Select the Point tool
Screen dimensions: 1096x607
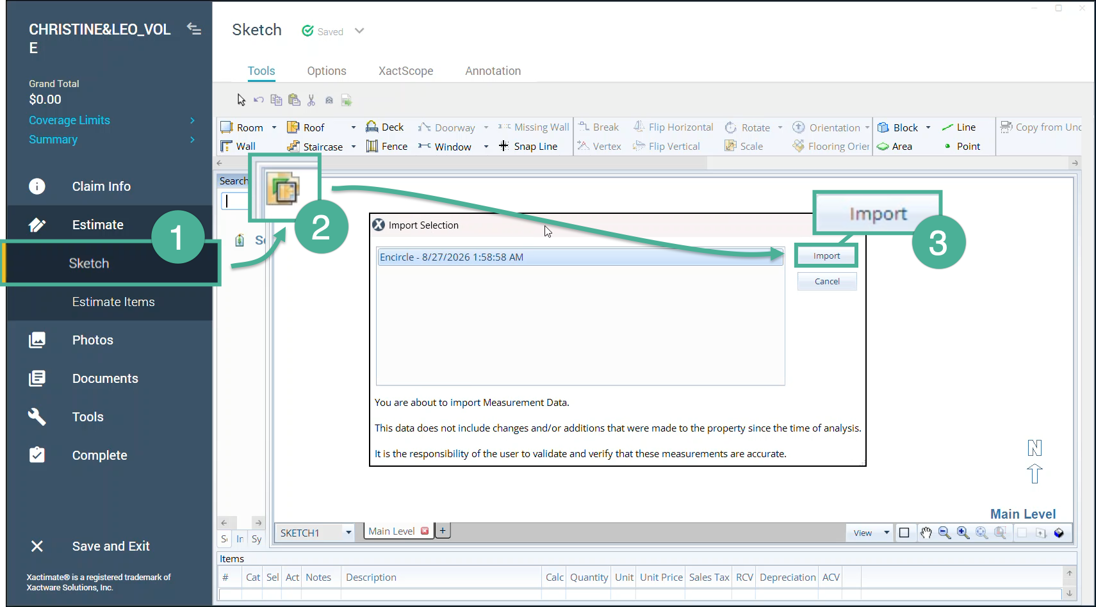click(962, 146)
